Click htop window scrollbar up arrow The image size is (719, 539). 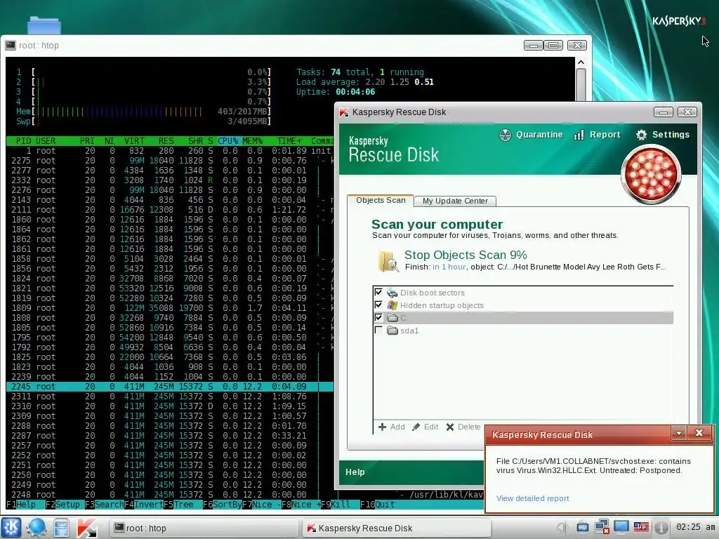coord(581,62)
